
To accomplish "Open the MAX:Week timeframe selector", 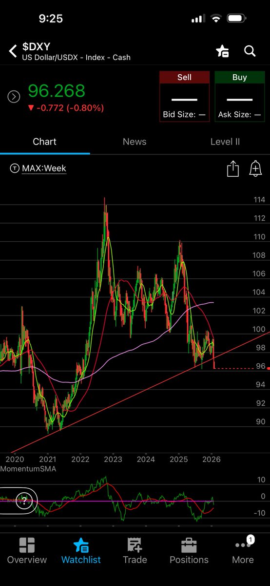I will 44,168.
